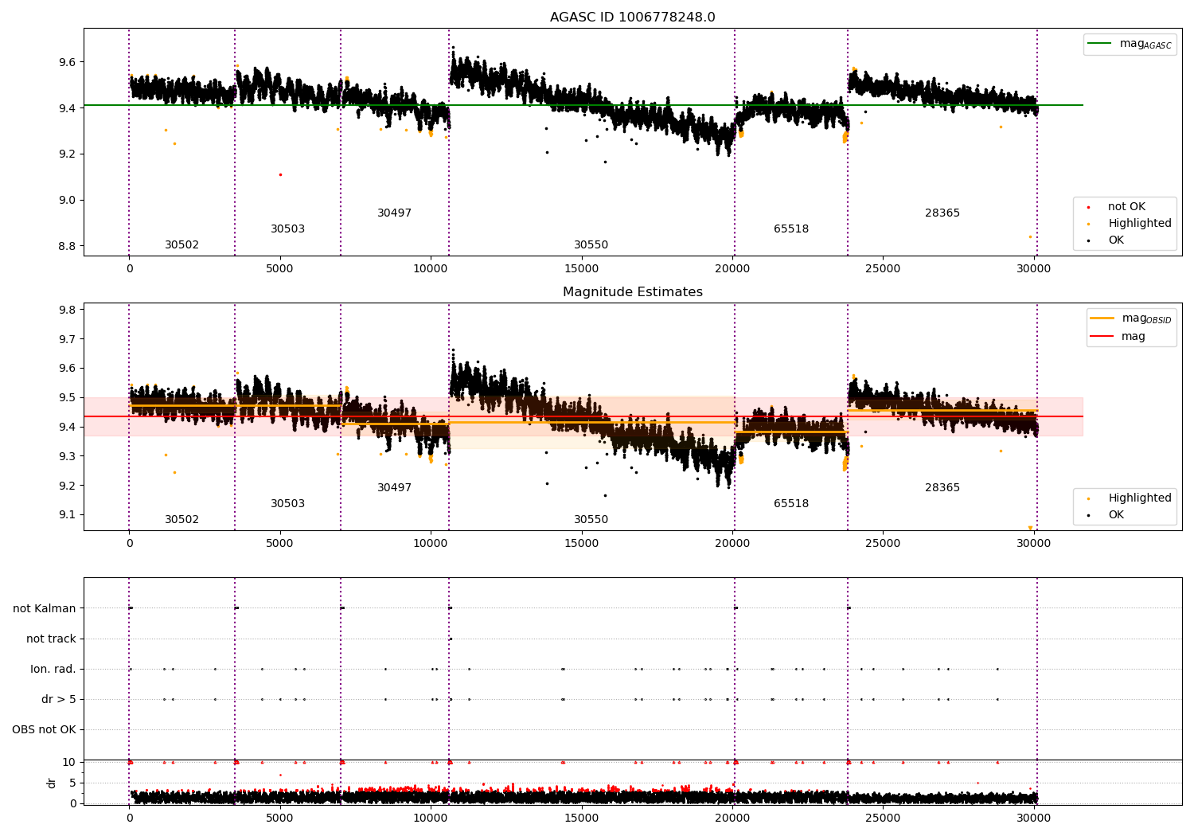Viewport: 1194px width, 836px height.
Task: Click obsid label 65518 in the top panel
Action: 791,229
